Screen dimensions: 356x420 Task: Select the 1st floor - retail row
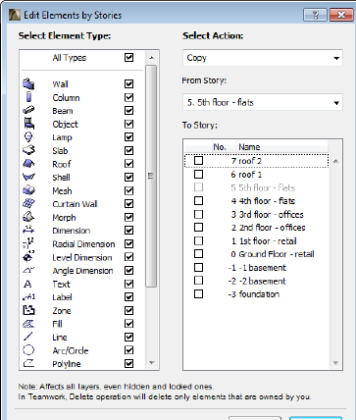click(x=256, y=241)
